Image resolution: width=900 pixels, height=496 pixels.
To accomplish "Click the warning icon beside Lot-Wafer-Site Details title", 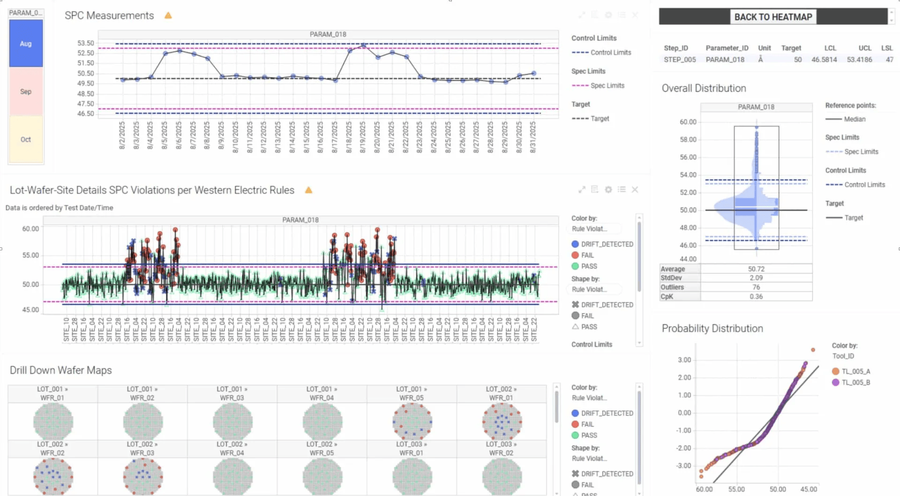I will 308,190.
